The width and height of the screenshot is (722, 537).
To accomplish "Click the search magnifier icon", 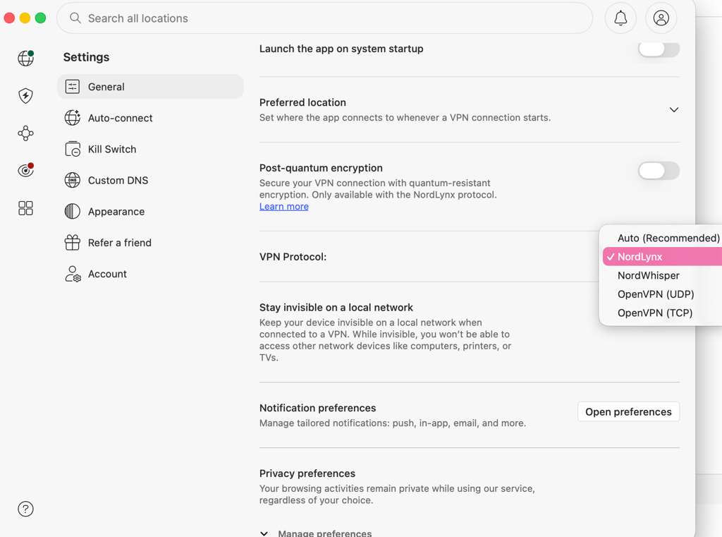I will point(75,18).
